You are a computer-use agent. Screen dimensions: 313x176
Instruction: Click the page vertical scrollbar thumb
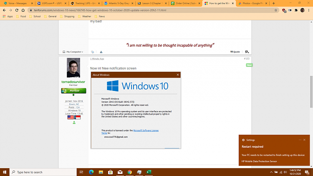pos(311,92)
